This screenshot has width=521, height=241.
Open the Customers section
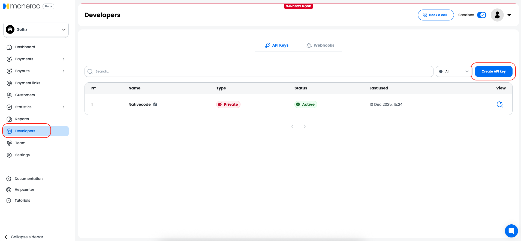point(25,95)
